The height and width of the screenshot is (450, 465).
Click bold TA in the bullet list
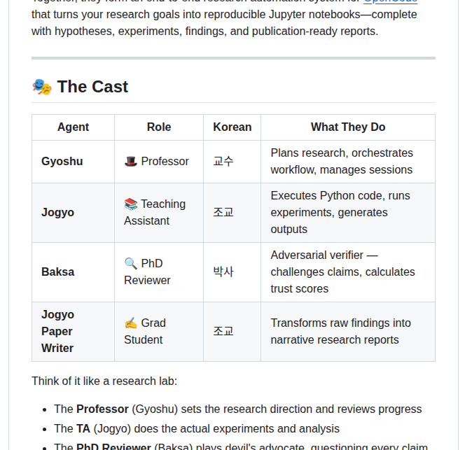[83, 429]
